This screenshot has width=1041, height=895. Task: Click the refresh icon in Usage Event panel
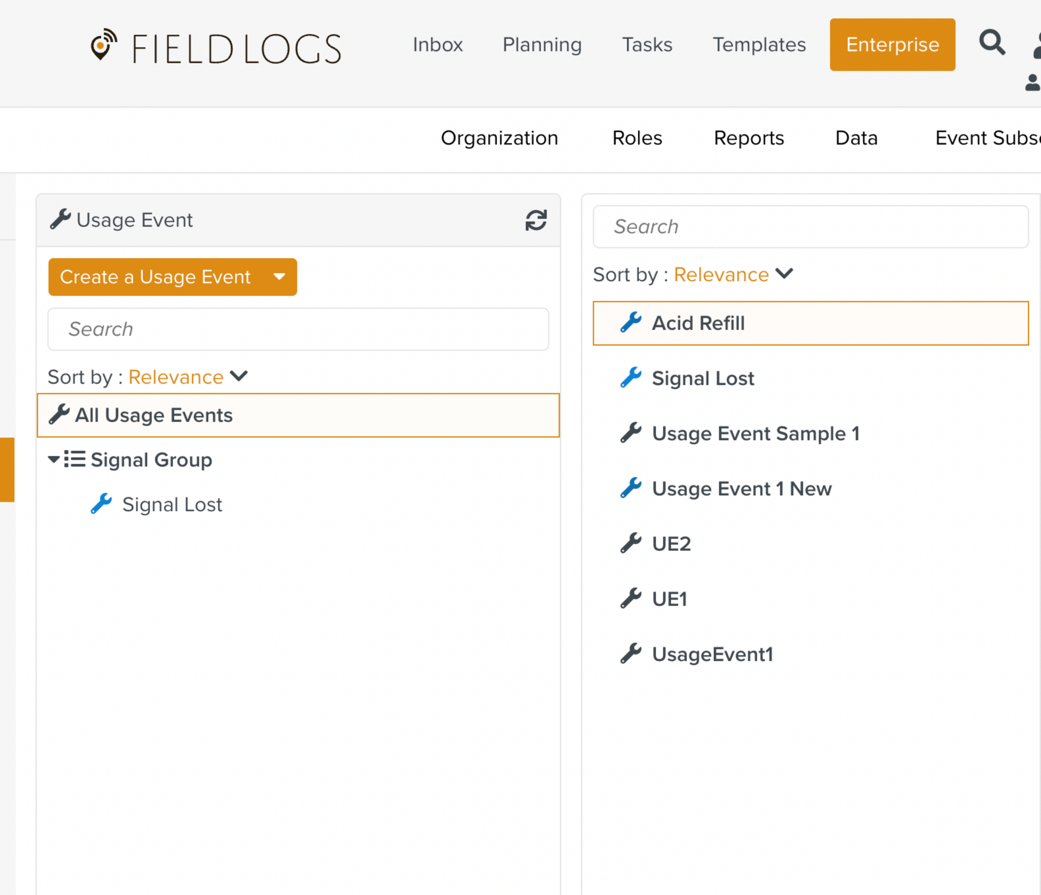(x=535, y=220)
